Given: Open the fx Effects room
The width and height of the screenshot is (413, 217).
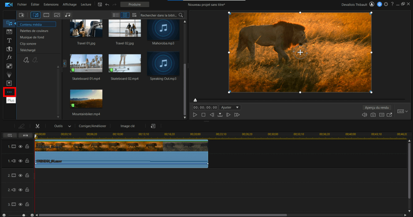Looking at the screenshot, I should (x=9, y=57).
